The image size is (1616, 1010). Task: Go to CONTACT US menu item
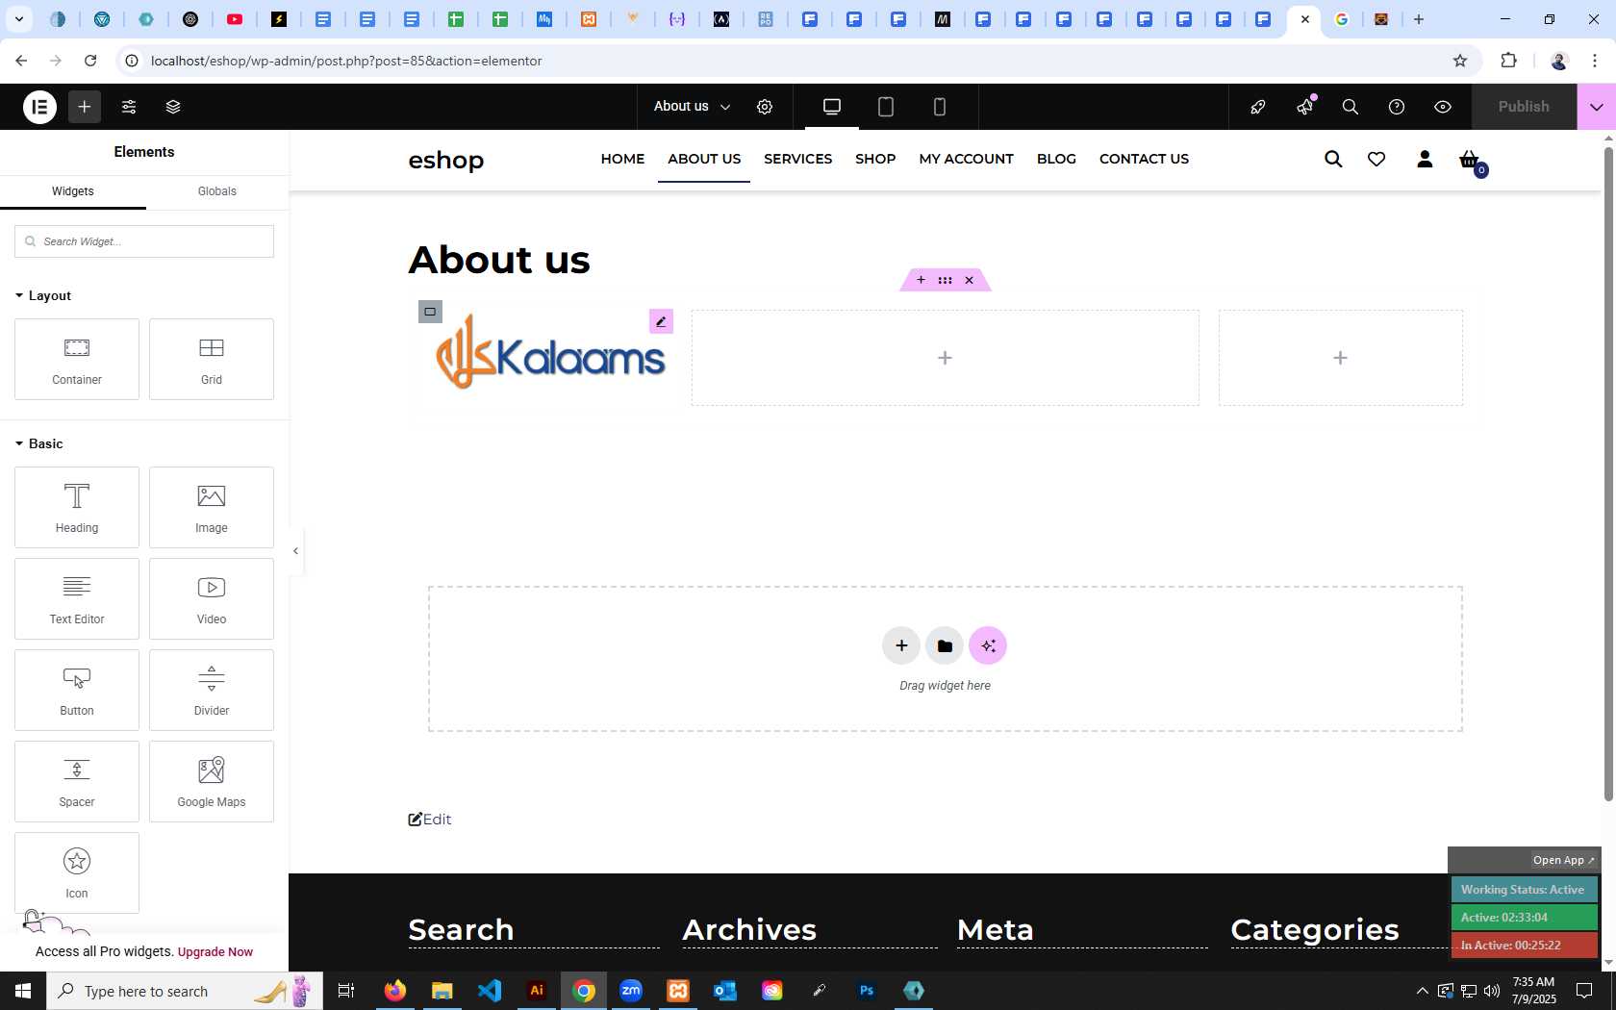(1144, 159)
